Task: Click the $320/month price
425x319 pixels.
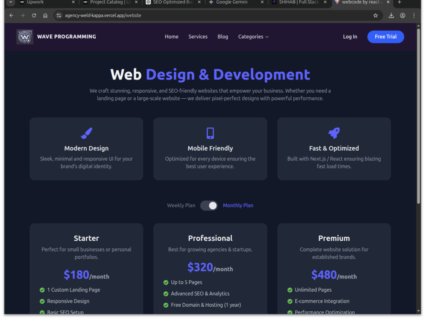Action: (210, 268)
